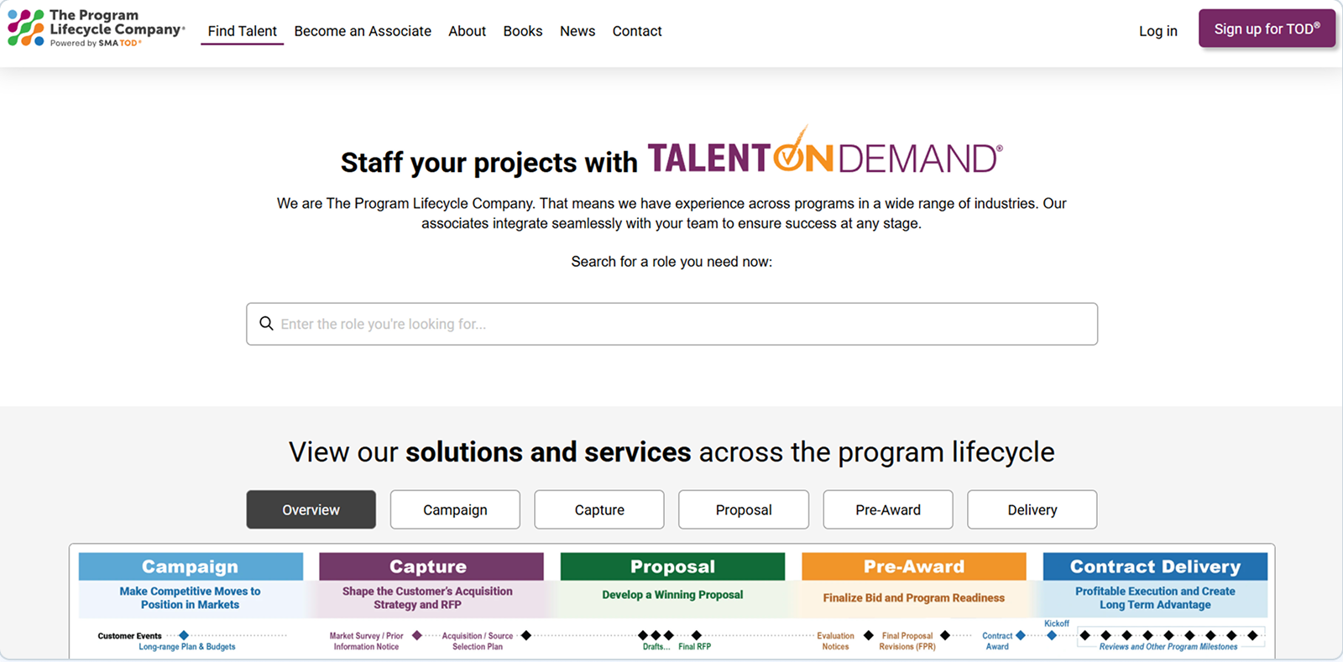Open the Contact page link
The image size is (1343, 662).
click(x=637, y=31)
